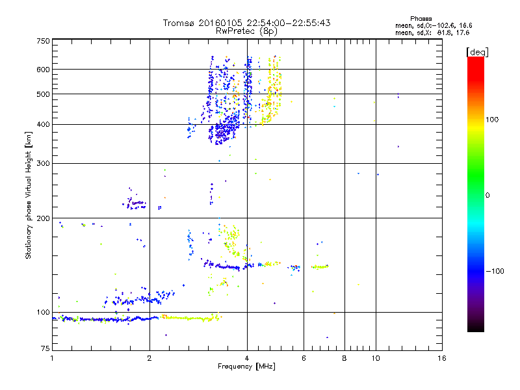Click the "Stationary phase Virtual Height [km]" axis label

pos(28,195)
